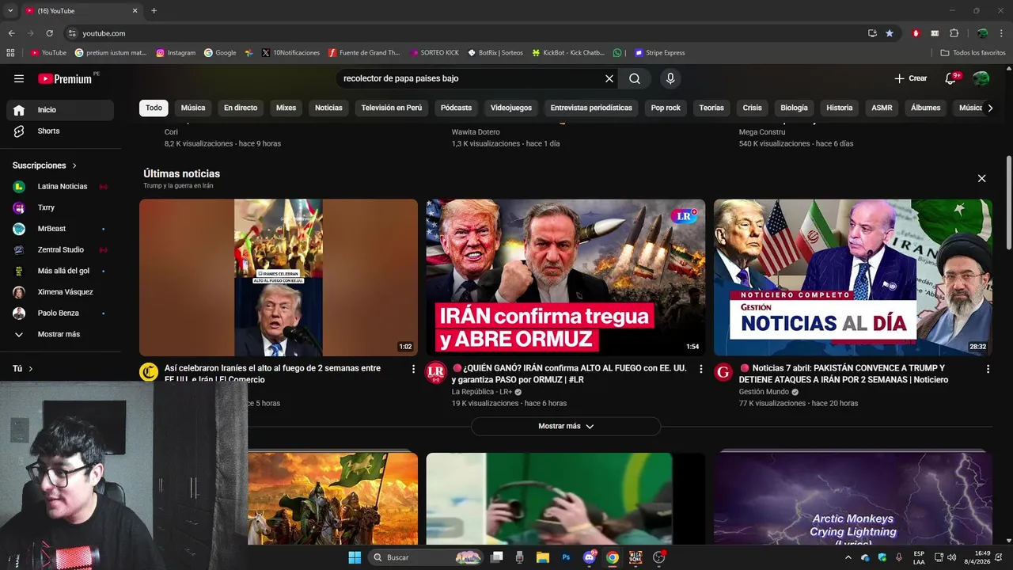Image resolution: width=1013 pixels, height=570 pixels.
Task: Open the Latina Noticias subscription
Action: (x=60, y=187)
